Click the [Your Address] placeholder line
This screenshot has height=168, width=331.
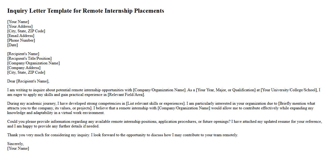pyautogui.click(x=20, y=26)
